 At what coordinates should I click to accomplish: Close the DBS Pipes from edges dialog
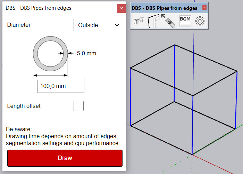point(121,8)
